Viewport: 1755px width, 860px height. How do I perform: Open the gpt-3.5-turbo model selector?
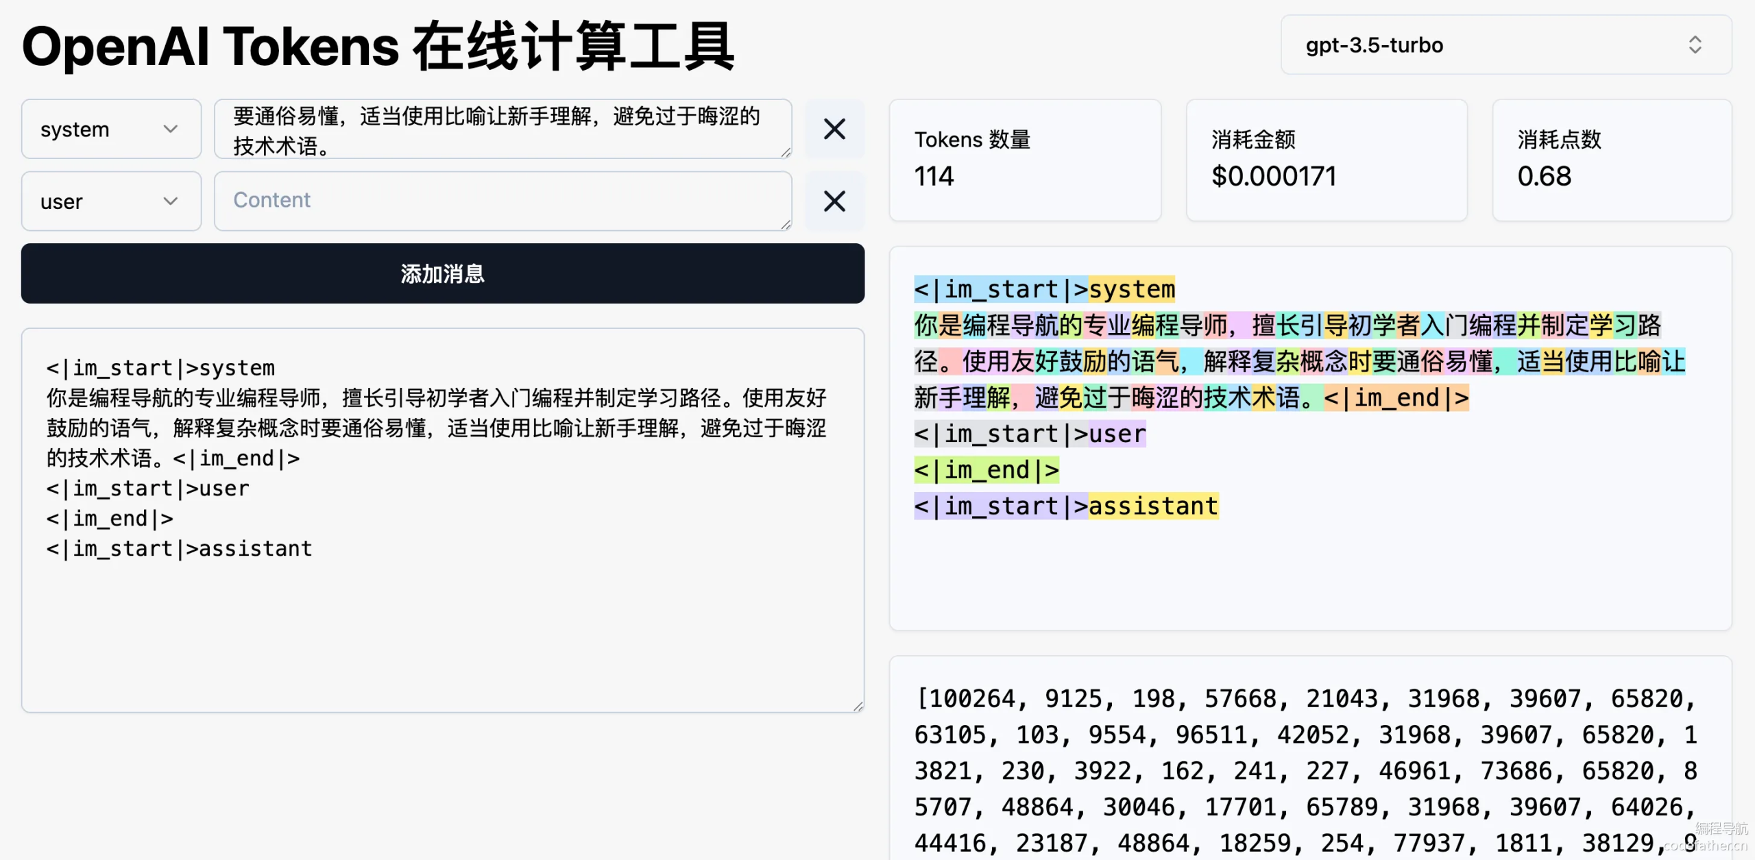(x=1505, y=45)
